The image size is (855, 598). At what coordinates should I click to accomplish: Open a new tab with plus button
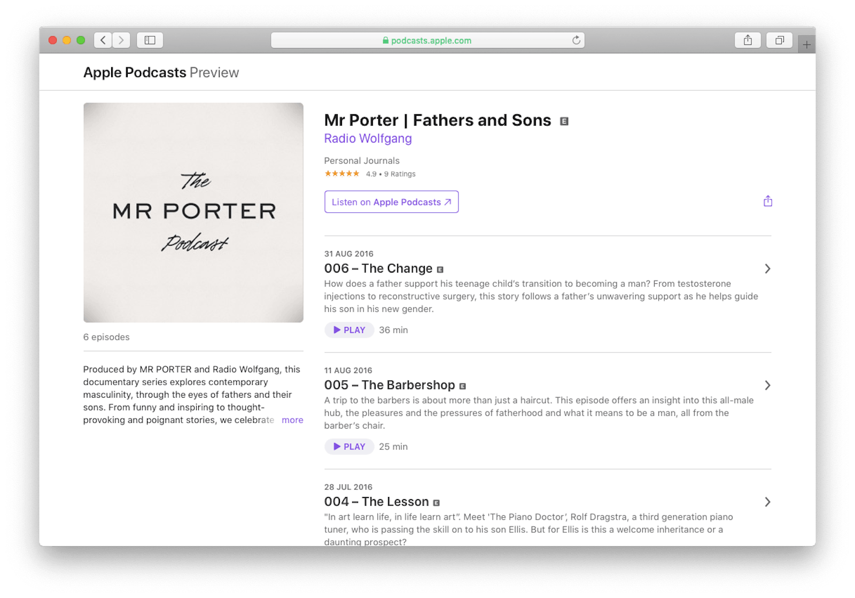806,45
